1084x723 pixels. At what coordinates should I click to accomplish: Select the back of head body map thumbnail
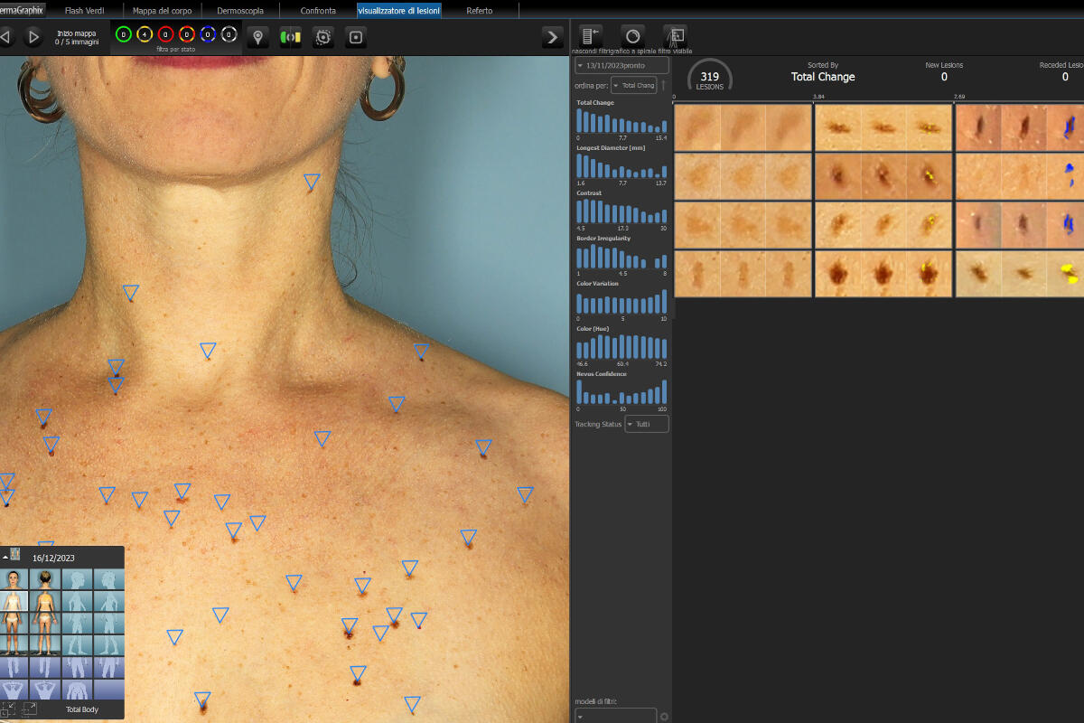coord(45,578)
